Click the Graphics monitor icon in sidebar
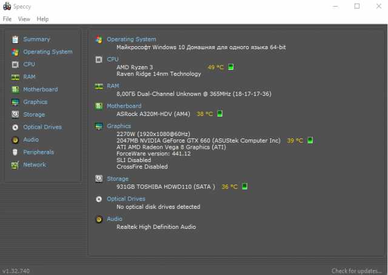388x275 pixels. point(15,102)
